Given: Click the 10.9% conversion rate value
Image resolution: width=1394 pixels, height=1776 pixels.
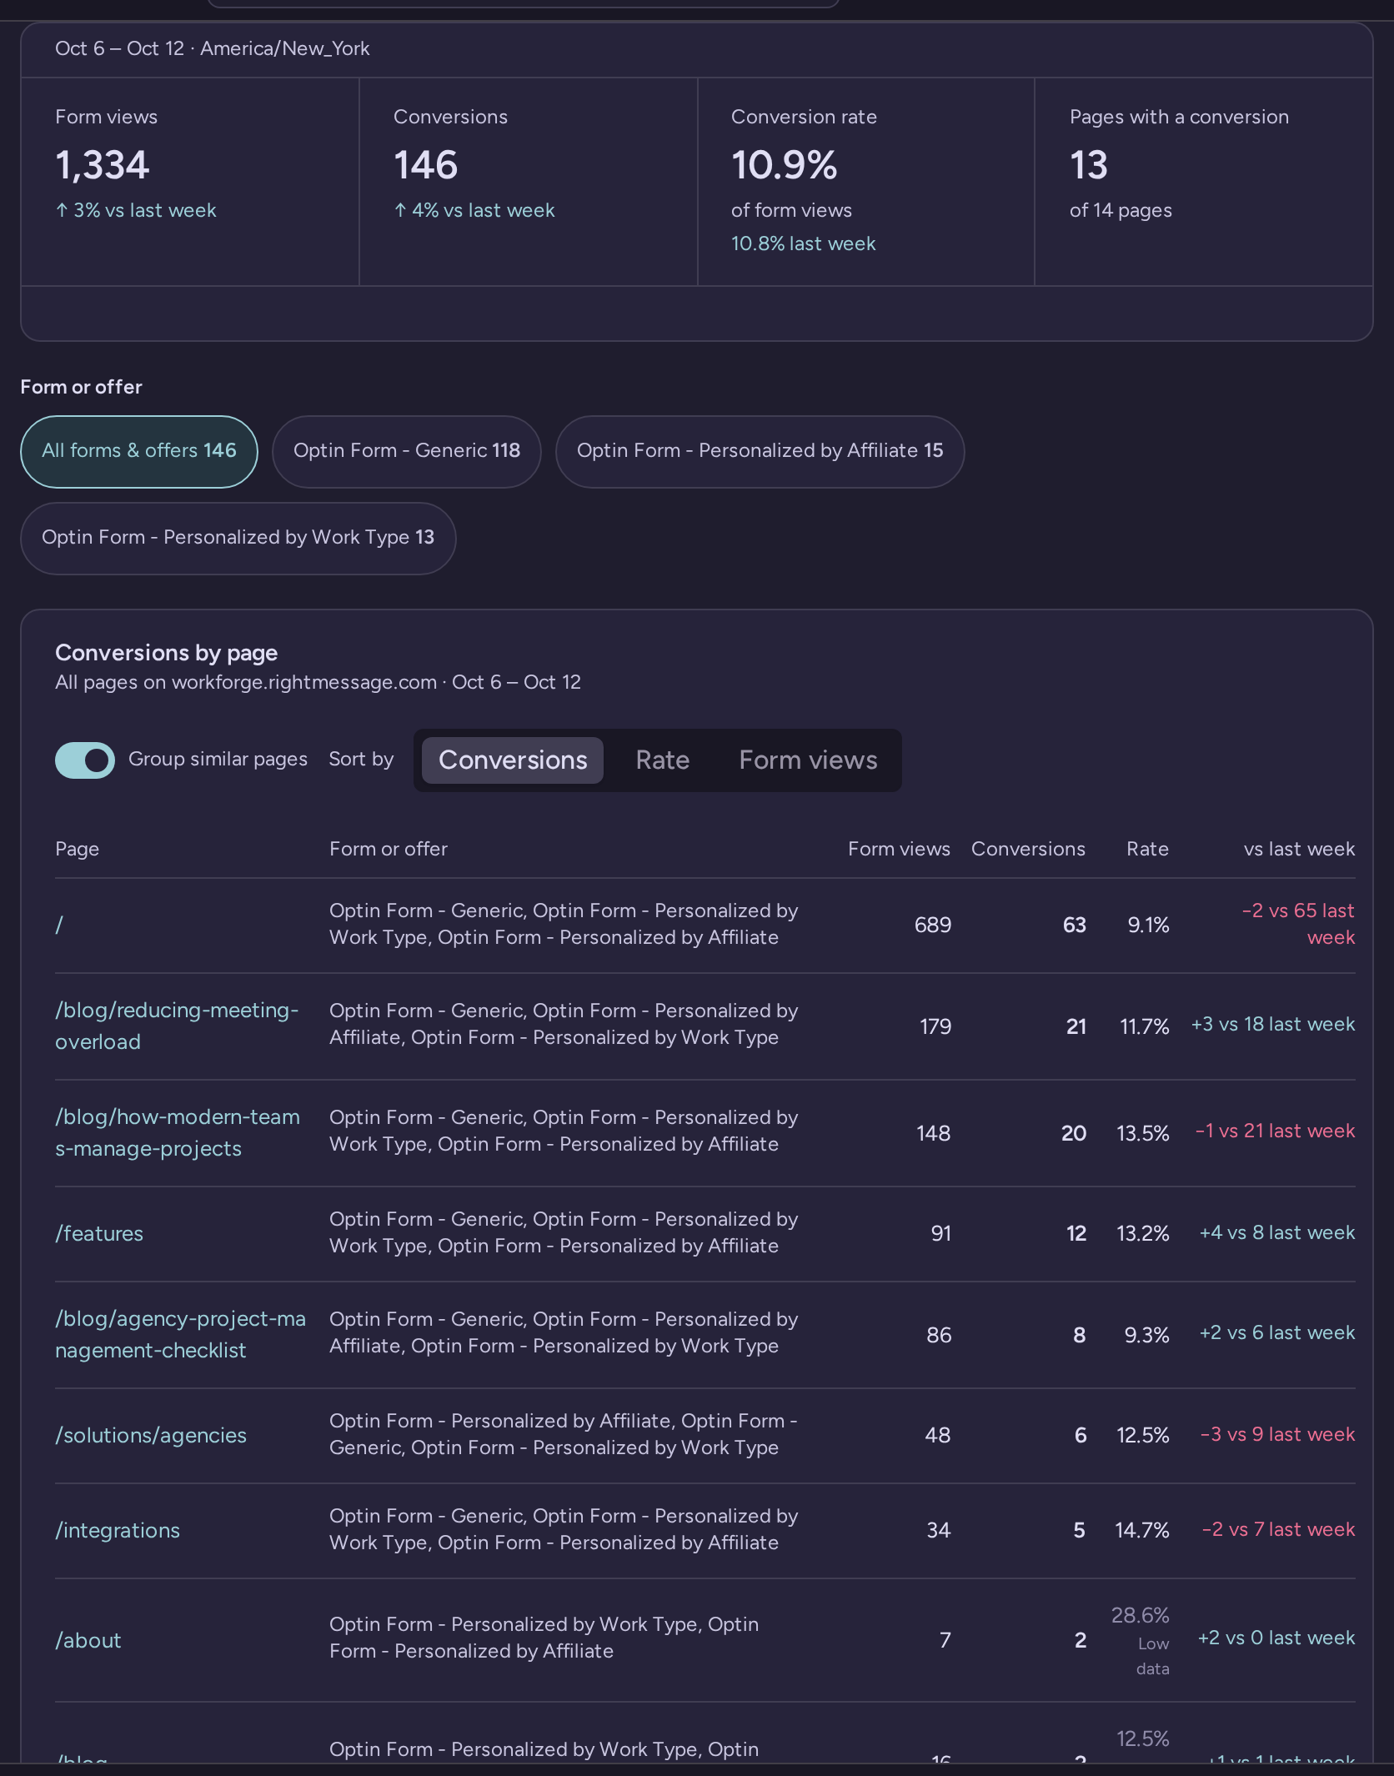Looking at the screenshot, I should [785, 165].
